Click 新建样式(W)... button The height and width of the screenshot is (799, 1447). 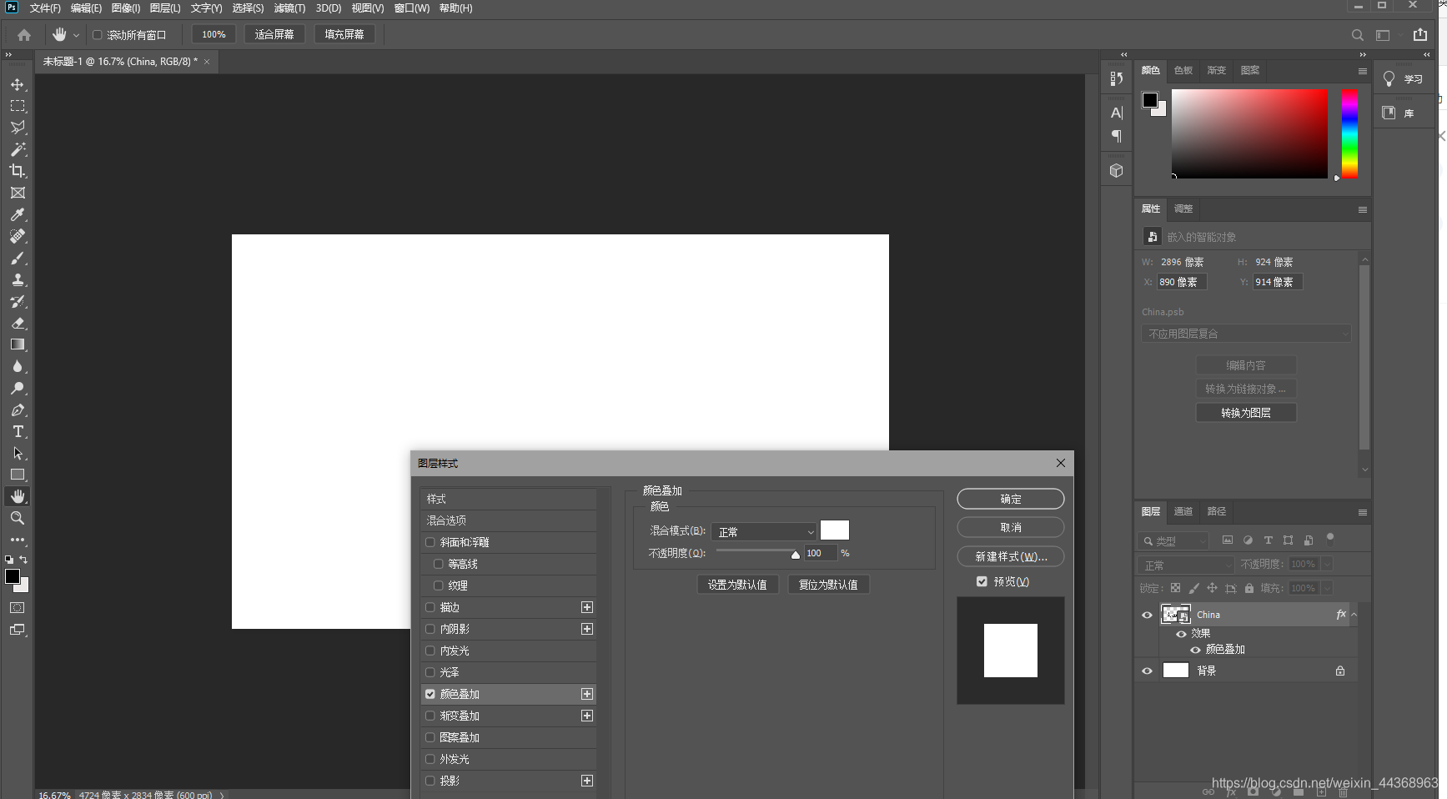[1010, 556]
